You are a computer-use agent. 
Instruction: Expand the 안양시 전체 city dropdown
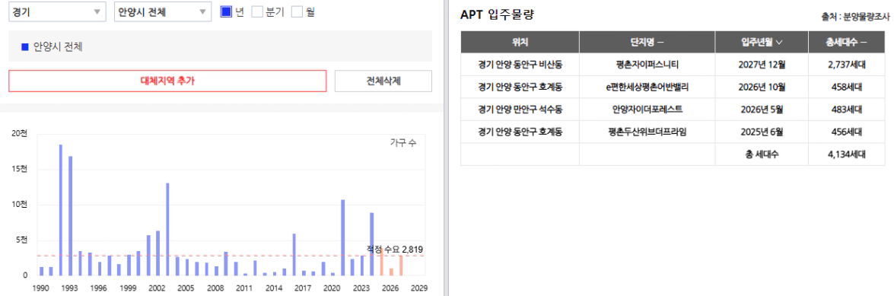tap(163, 12)
